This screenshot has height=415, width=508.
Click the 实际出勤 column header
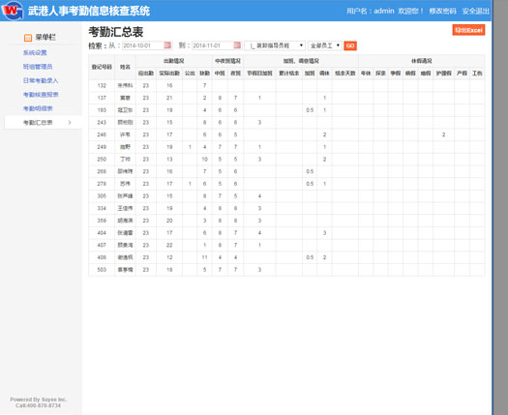coord(169,74)
